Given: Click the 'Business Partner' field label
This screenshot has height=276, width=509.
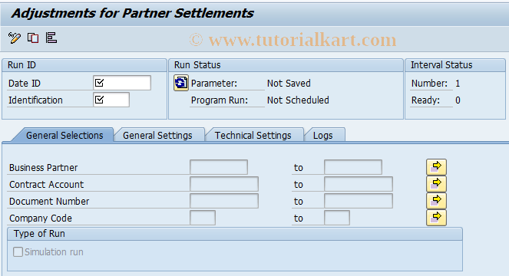Looking at the screenshot, I should click(43, 168).
